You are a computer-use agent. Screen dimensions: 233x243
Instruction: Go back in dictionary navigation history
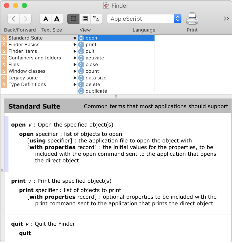point(14,19)
